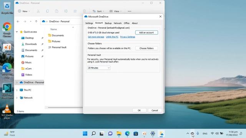
Task: Open taskbar Search magnifier
Action: pyautogui.click(x=93, y=133)
